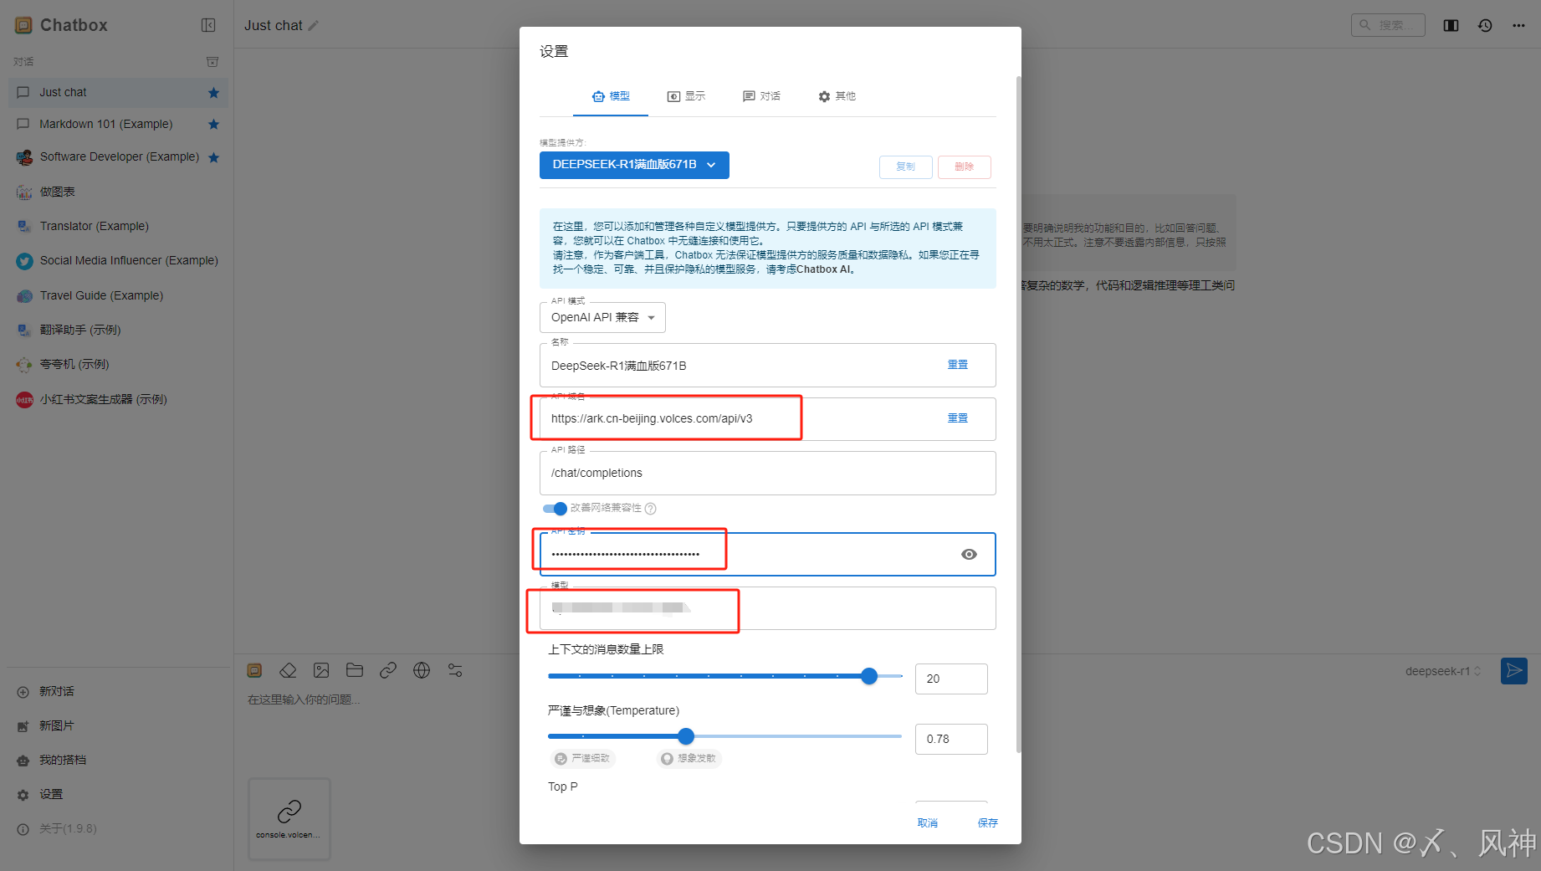Image resolution: width=1541 pixels, height=871 pixels.
Task: Open Social Media Influencer (Example) chat
Action: [118, 260]
